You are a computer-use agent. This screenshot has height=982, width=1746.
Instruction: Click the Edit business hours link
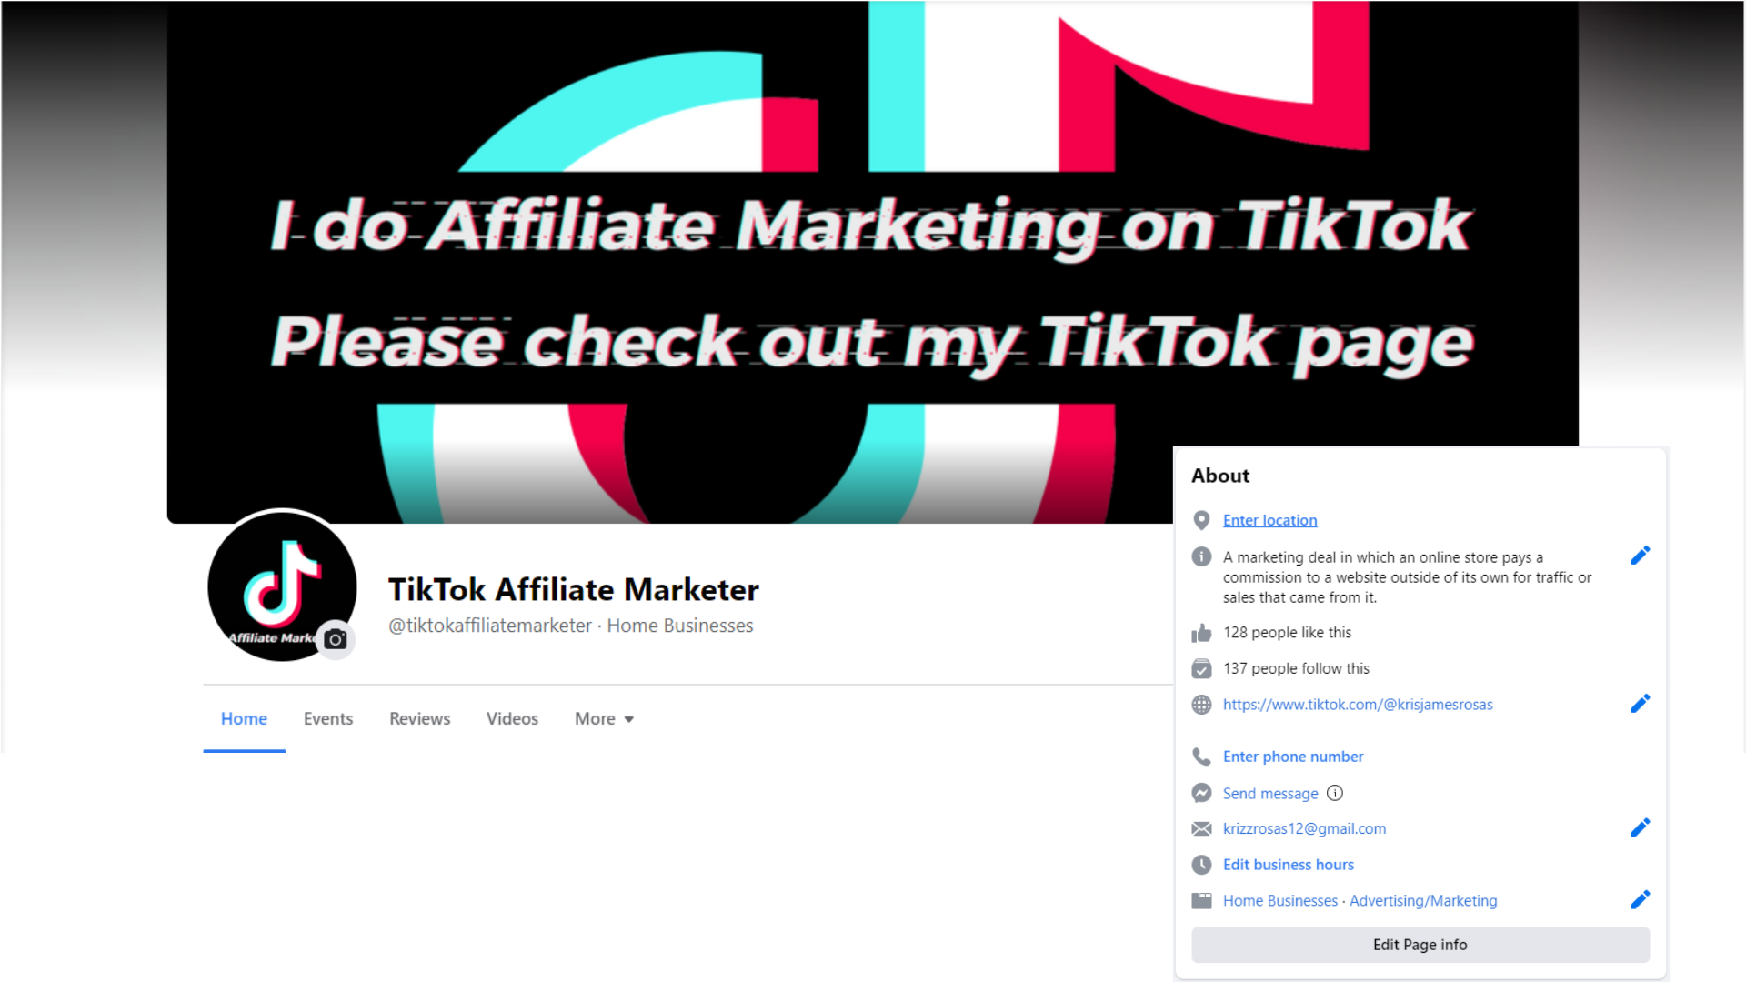(x=1288, y=865)
